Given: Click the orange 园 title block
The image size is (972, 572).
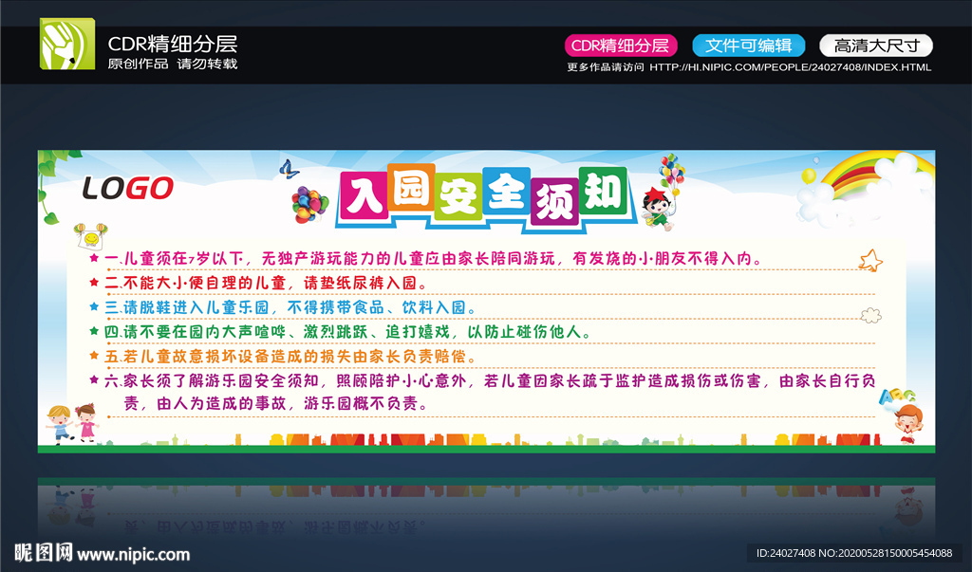Looking at the screenshot, I should [412, 187].
